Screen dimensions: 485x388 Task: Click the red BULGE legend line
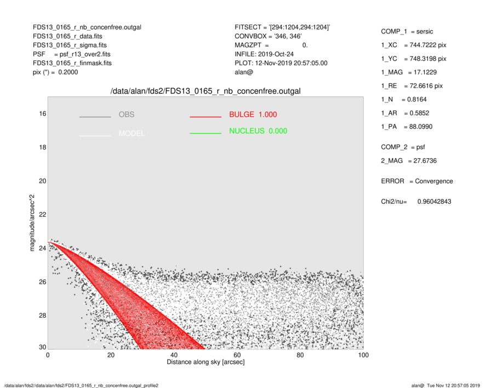205,117
